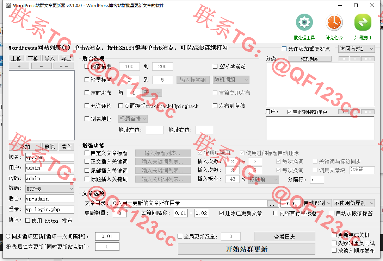The height and width of the screenshot is (261, 383).
Task: Click the 登录 wp-login.php input field
Action: 50,209
